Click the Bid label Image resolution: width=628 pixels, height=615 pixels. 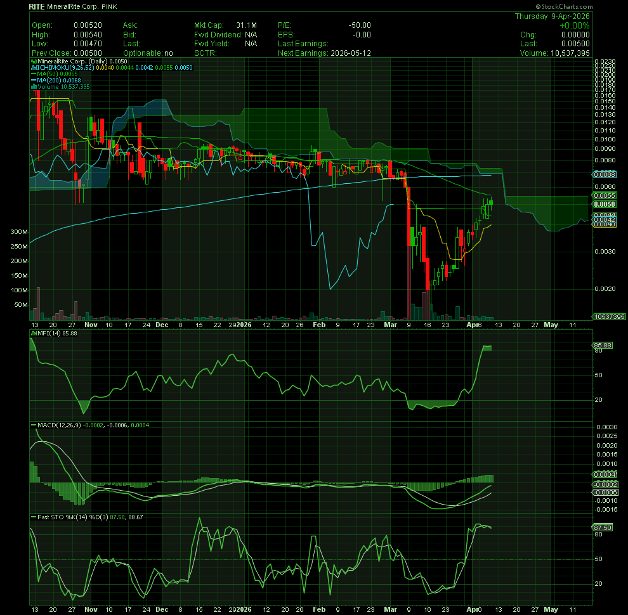(x=130, y=35)
